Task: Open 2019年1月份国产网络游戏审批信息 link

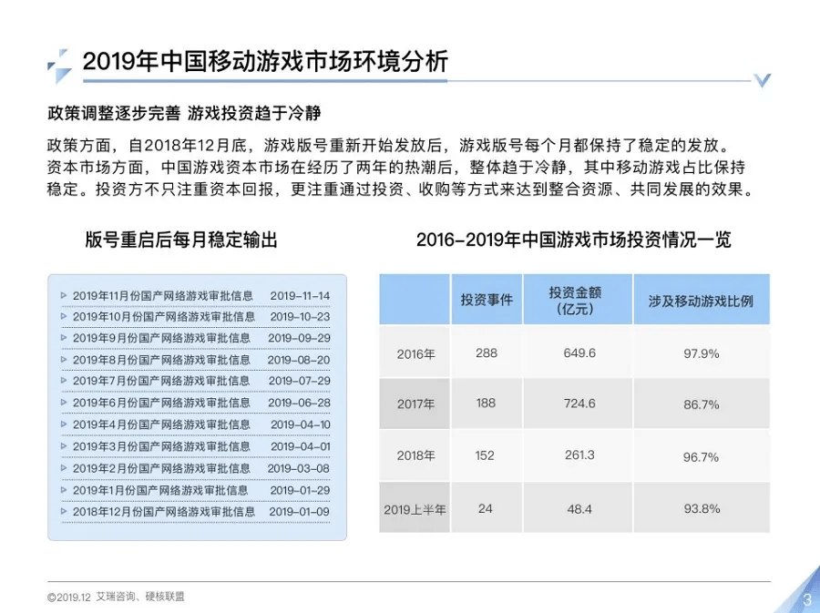Action: (x=160, y=490)
